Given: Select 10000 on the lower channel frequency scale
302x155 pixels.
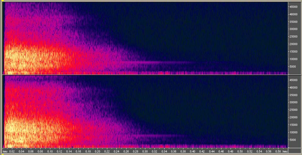Looking at the screenshot, I should 294,132.
